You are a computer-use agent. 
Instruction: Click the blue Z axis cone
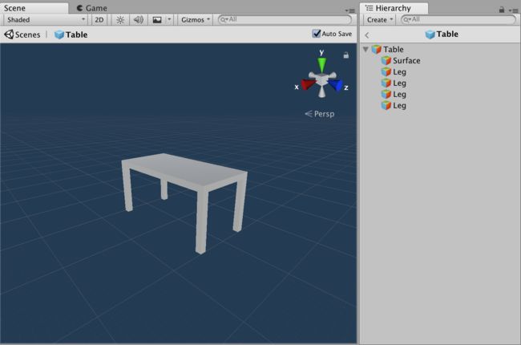click(336, 85)
